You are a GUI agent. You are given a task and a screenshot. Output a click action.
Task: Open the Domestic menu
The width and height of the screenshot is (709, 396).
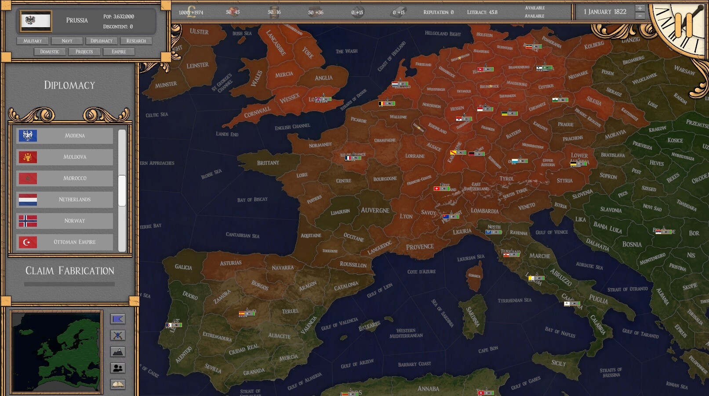pyautogui.click(x=50, y=52)
